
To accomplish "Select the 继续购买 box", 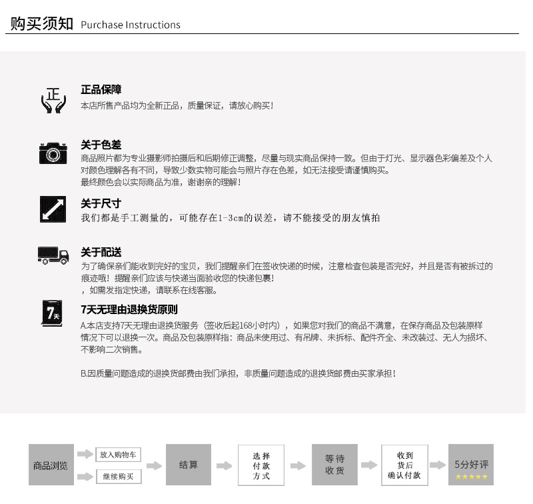I will pos(119,477).
